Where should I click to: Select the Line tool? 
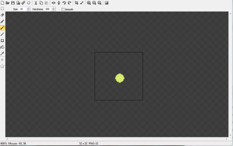click(2, 34)
